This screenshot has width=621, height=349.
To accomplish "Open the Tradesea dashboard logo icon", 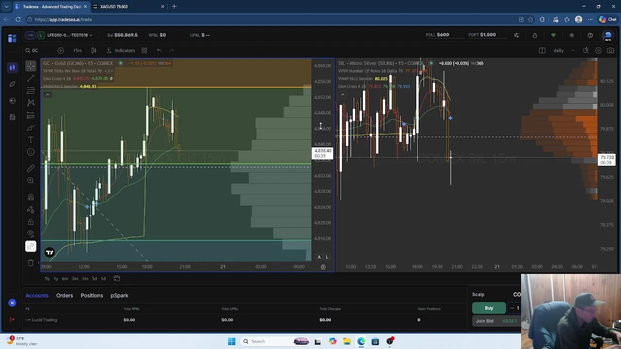I will 12,38.
